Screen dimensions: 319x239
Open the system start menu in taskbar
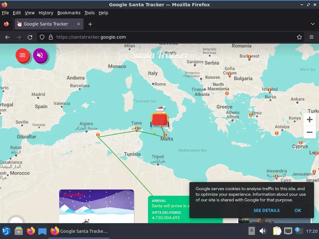6,231
